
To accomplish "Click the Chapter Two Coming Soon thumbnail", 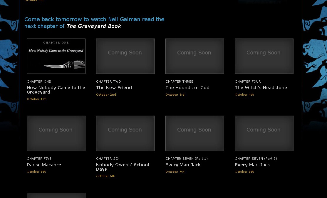I will [125, 56].
